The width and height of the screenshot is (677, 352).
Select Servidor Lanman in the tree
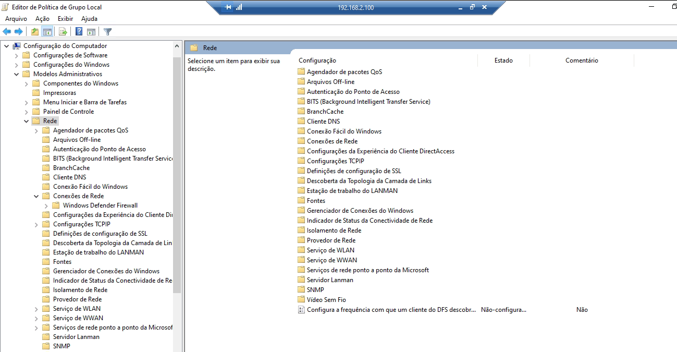76,337
